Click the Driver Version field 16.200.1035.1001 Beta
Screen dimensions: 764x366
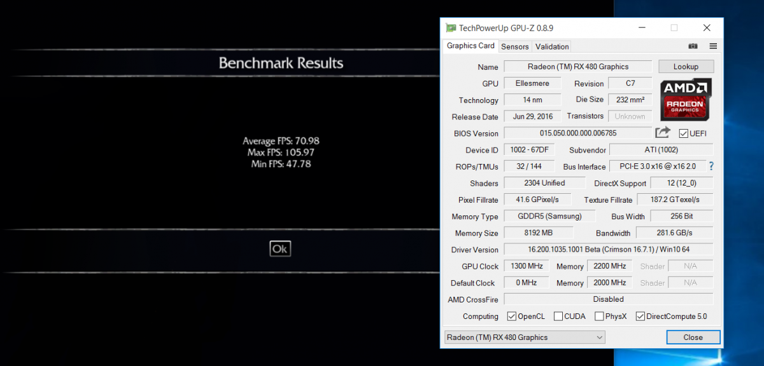point(609,250)
